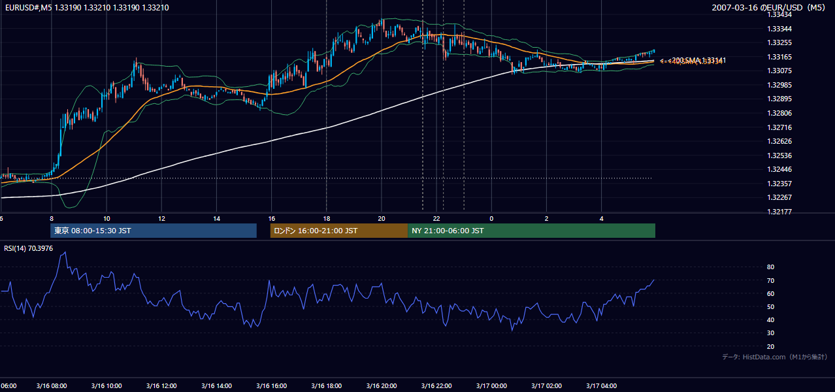Screen dimensions: 835x392
Task: Click hour tick 16 under price chart
Action: 271,219
